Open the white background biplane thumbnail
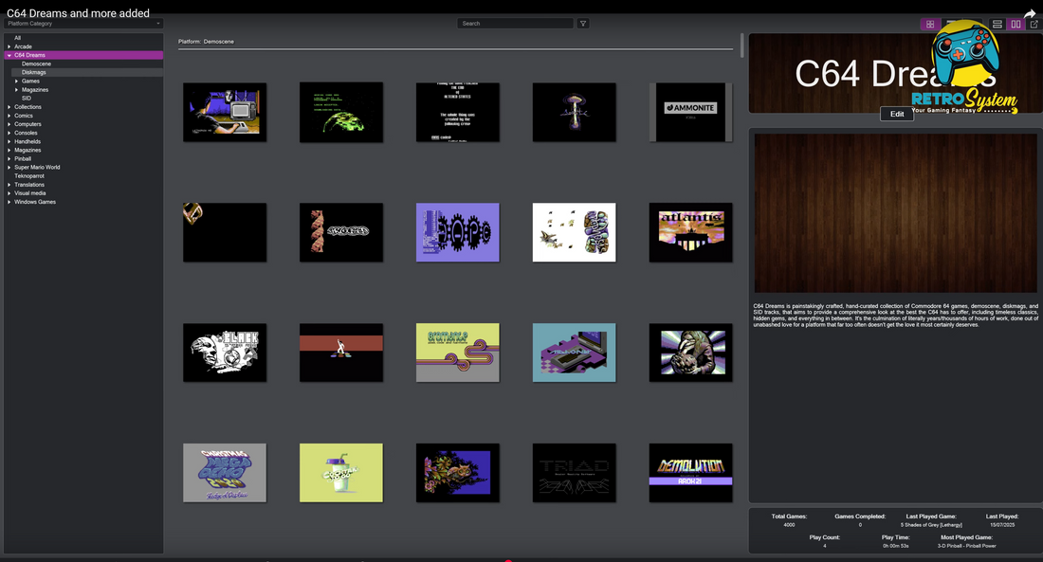Screen dimensions: 1043x562 click(574, 232)
